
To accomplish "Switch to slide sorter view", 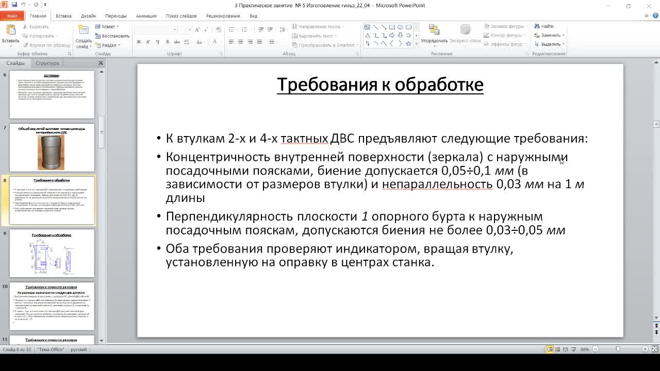I will 557,349.
